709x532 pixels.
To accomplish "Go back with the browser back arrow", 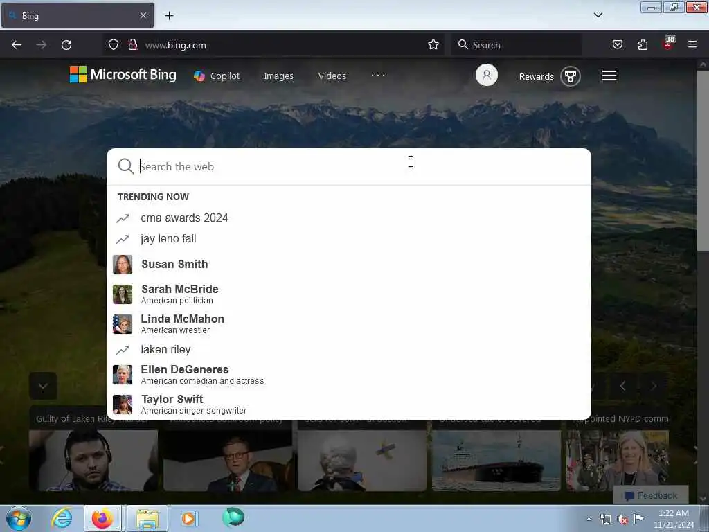I will [17, 45].
